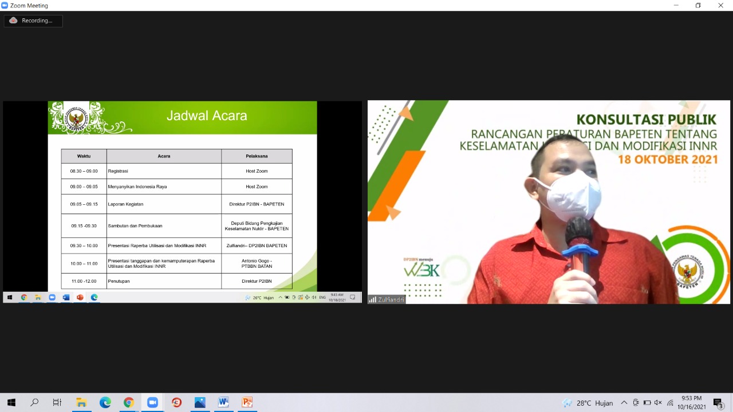Click the KONSULTASI PUBLIK heading
Image resolution: width=733 pixels, height=412 pixels.
[x=646, y=120]
